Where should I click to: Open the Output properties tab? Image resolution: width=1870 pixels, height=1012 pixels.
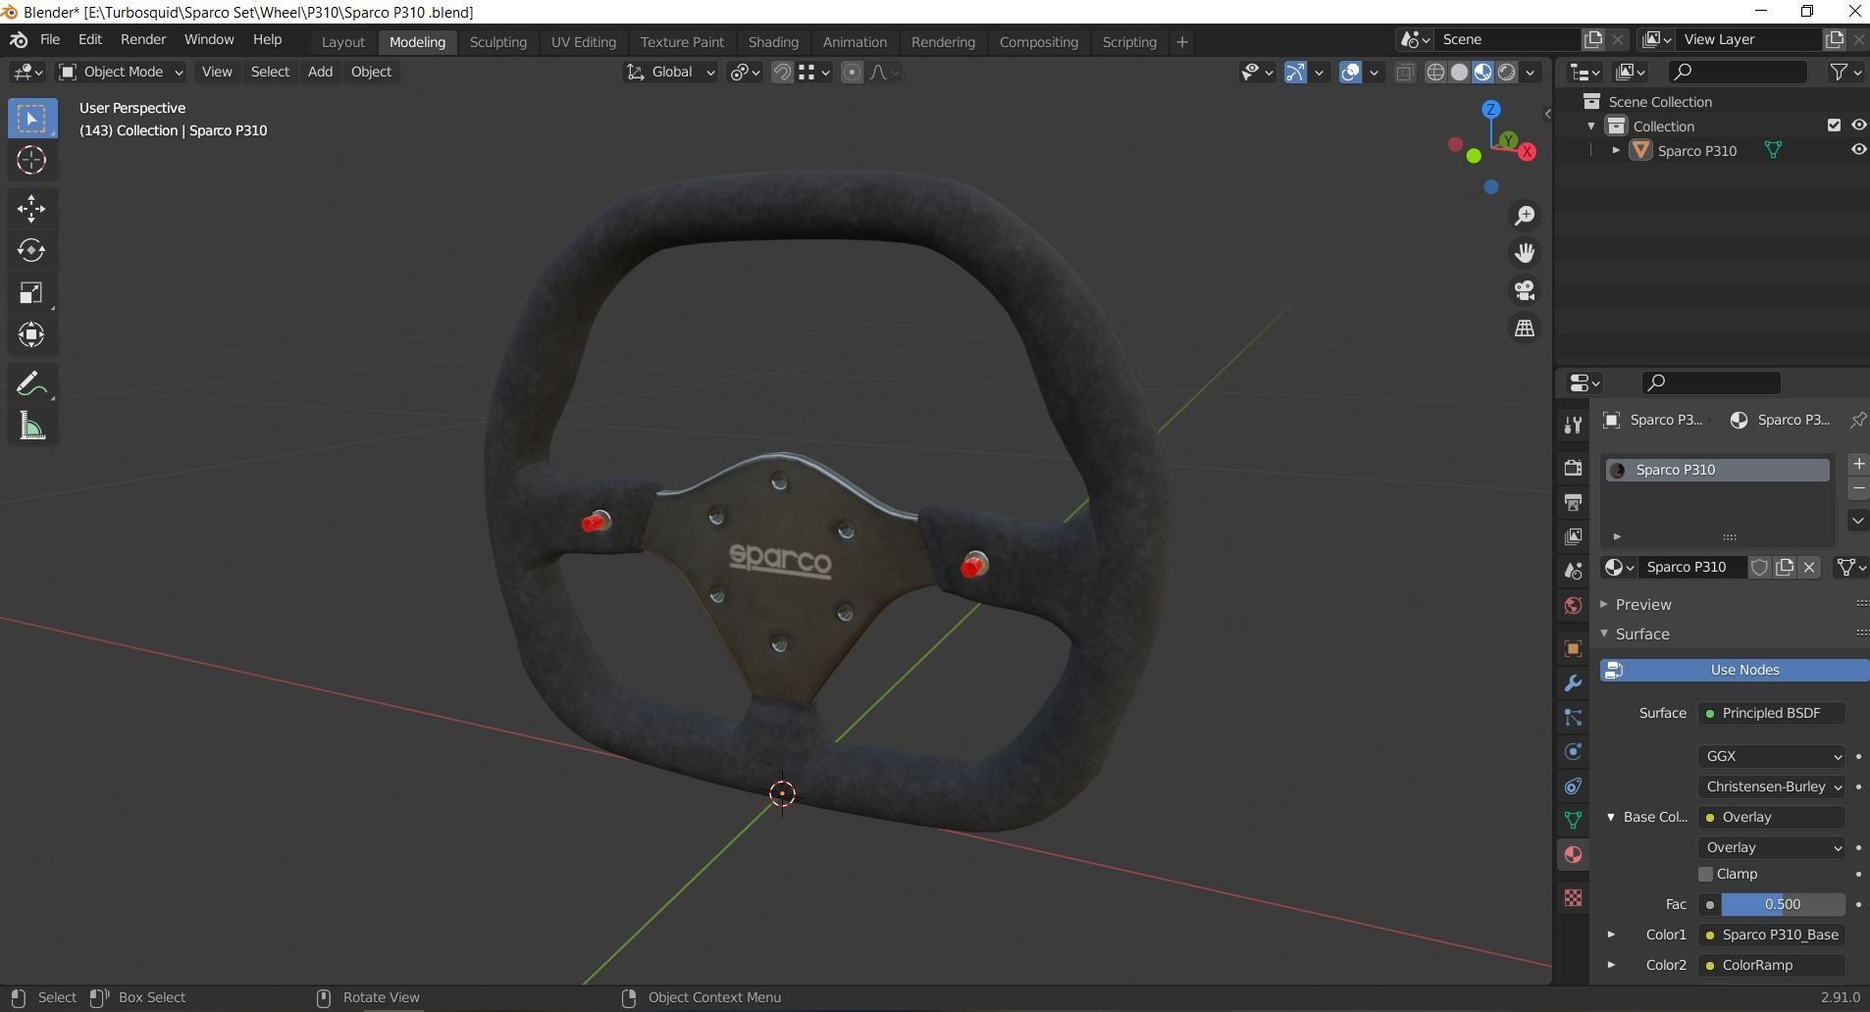1573,502
